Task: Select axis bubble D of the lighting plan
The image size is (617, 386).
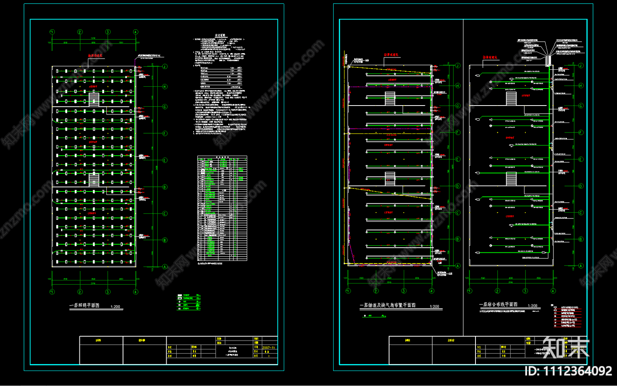Action: pyautogui.click(x=165, y=187)
